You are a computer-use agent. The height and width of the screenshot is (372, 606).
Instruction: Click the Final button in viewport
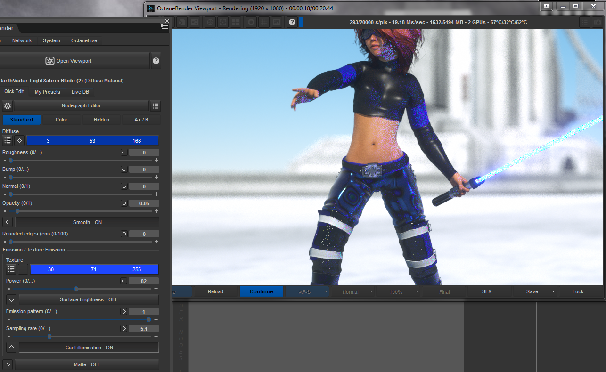click(x=444, y=292)
